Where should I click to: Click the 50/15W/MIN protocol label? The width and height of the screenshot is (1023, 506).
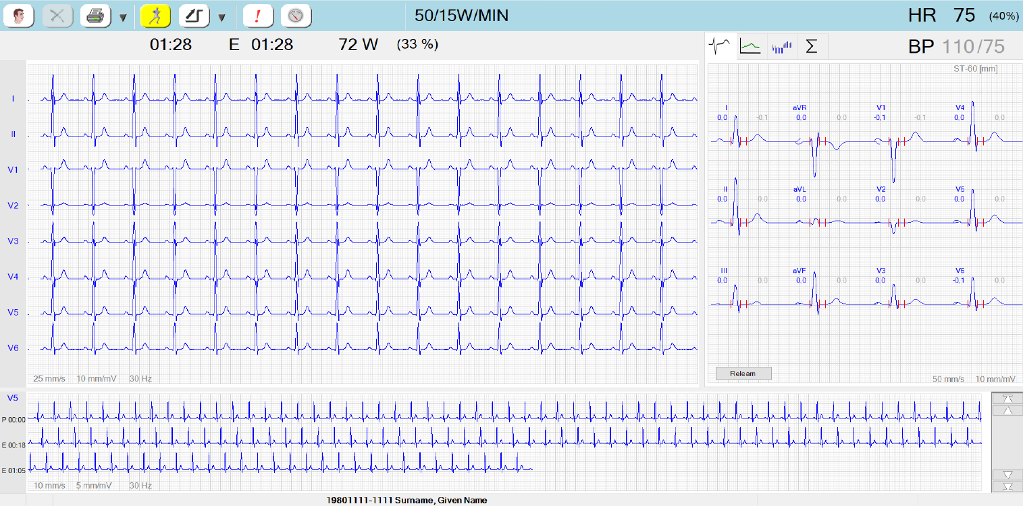pos(462,16)
